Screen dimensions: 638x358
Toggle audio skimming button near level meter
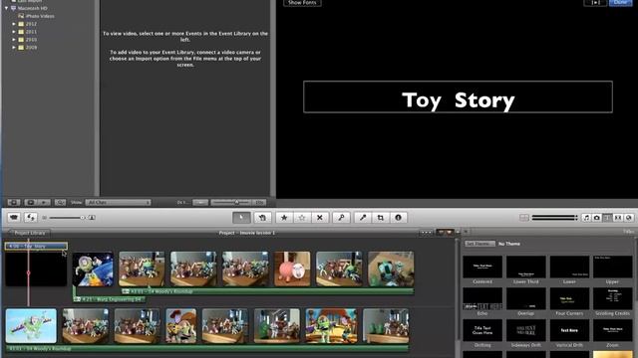[x=524, y=218]
